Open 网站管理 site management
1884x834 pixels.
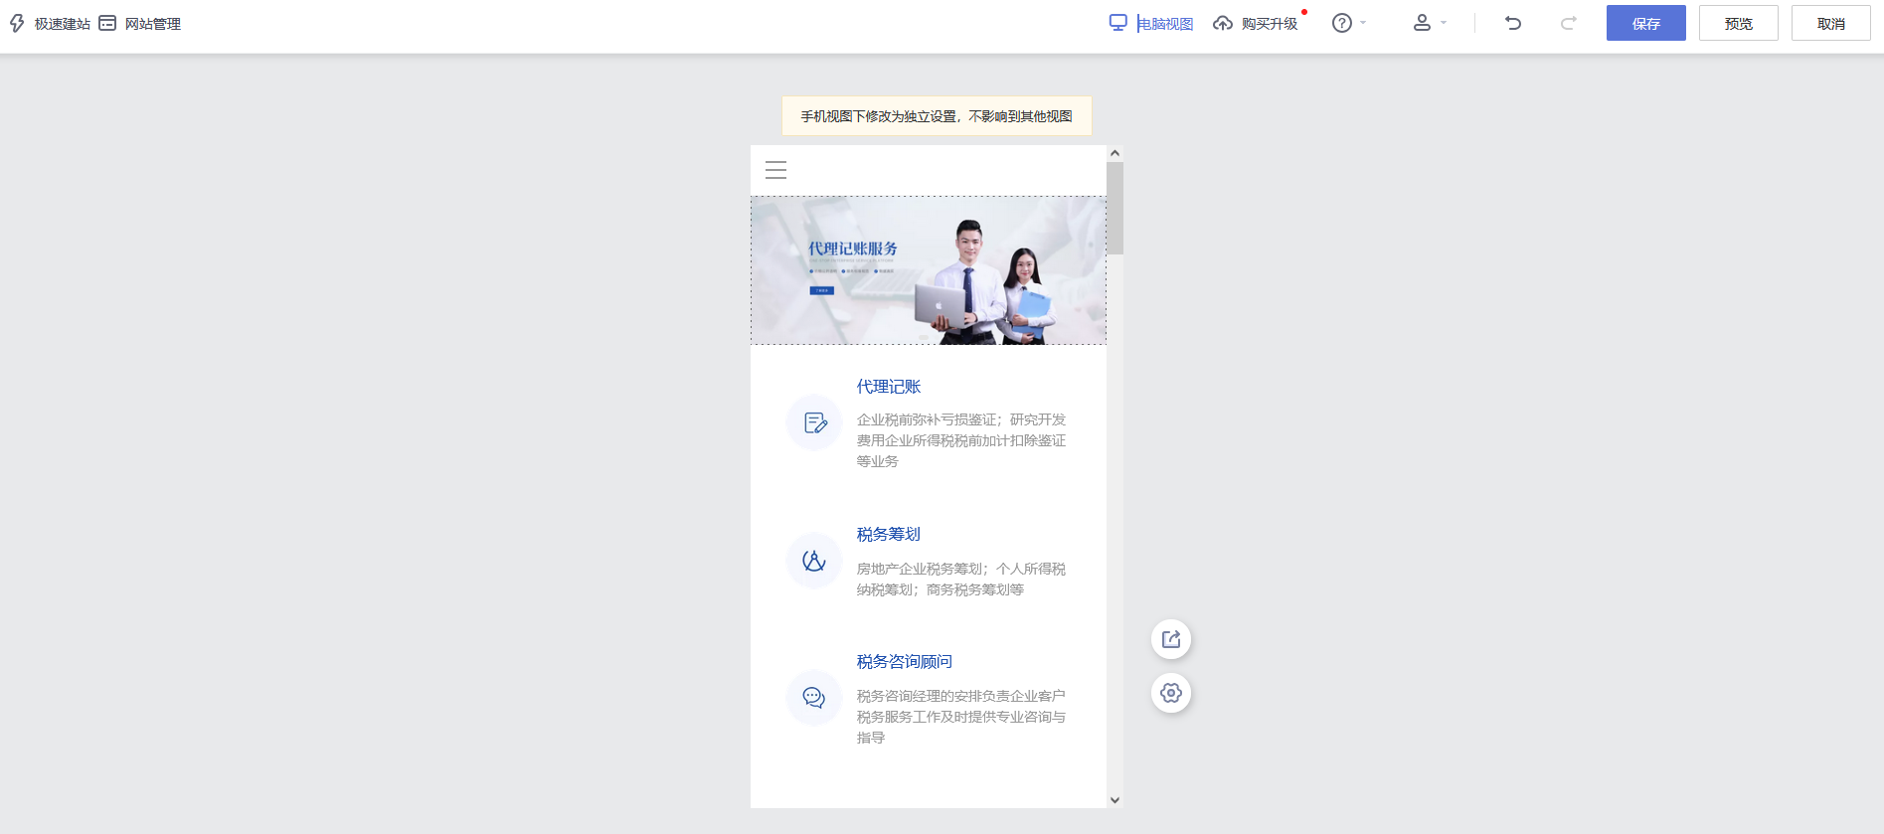(x=140, y=23)
